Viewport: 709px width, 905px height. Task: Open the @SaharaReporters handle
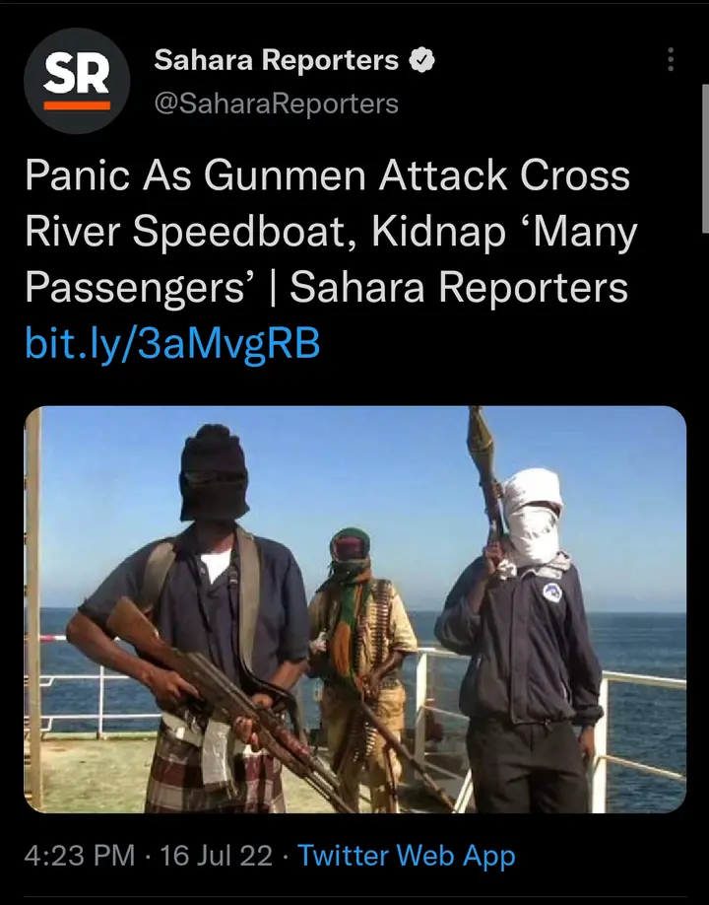coord(276,104)
